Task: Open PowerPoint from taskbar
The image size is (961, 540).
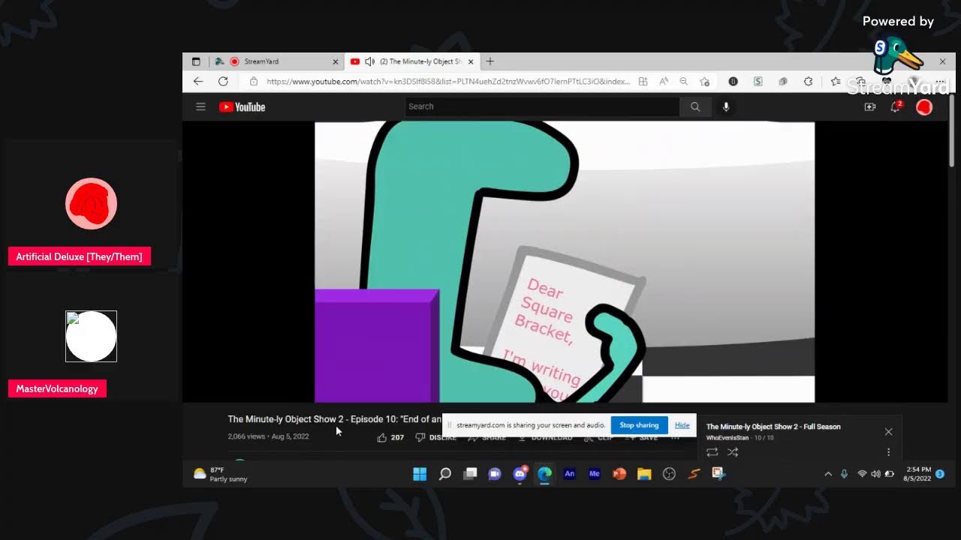Action: point(619,474)
